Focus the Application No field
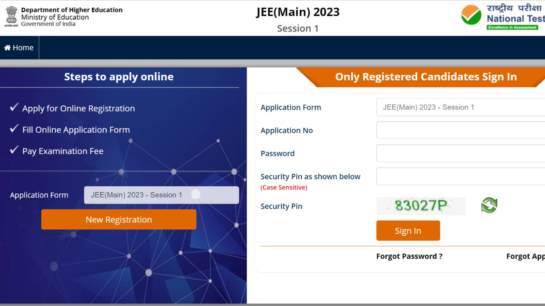 (x=461, y=130)
